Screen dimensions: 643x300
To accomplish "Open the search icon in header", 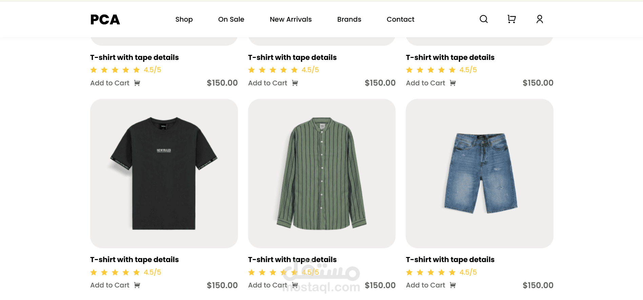I will coord(484,19).
